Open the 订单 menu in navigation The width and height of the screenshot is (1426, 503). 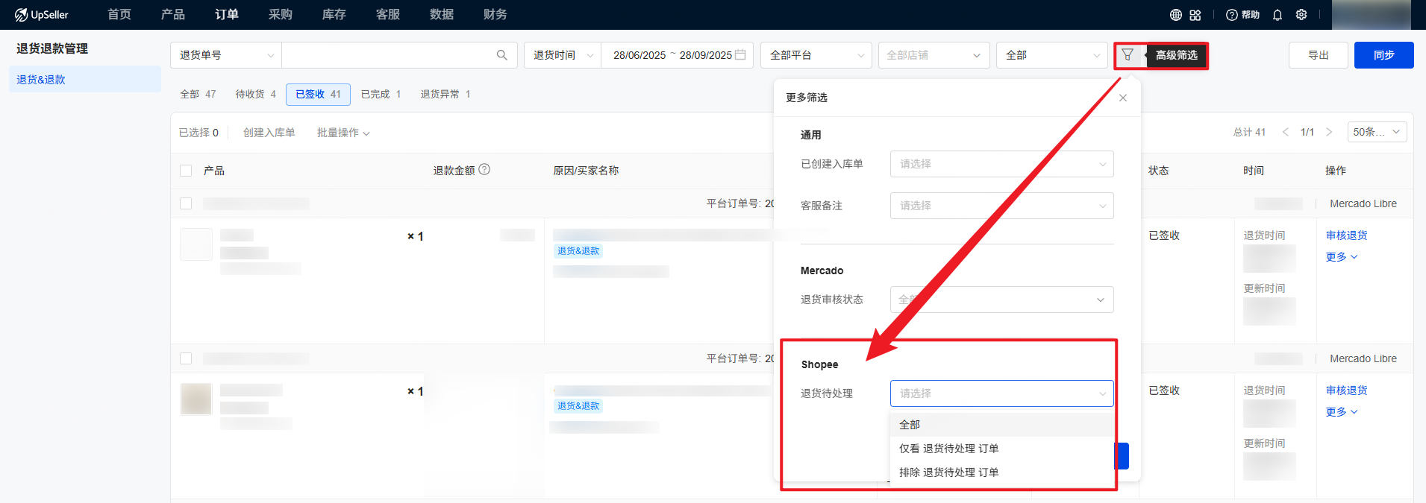tap(227, 15)
